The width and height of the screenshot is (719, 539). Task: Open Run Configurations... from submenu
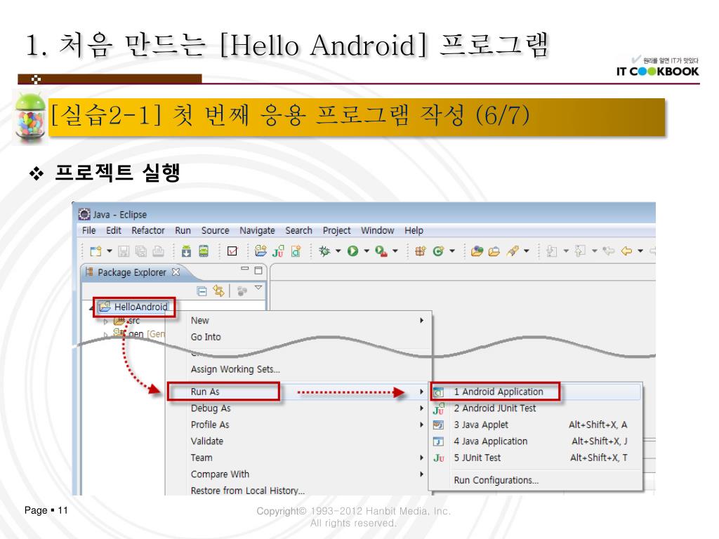(536, 480)
